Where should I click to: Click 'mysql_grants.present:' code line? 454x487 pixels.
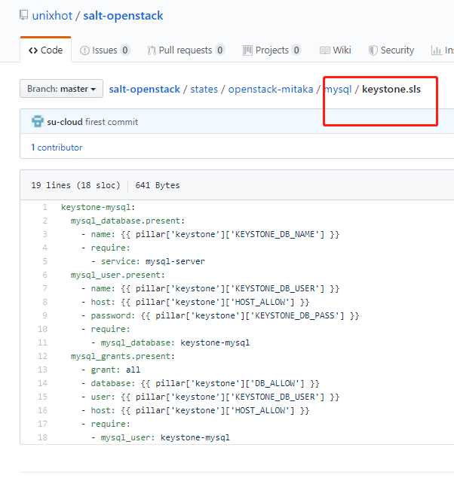tap(123, 356)
